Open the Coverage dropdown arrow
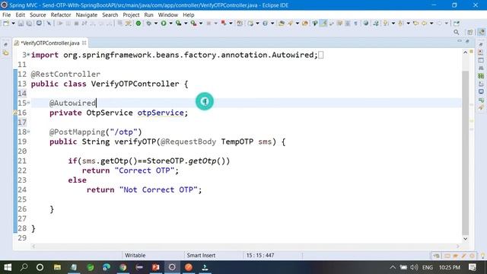 point(186,24)
